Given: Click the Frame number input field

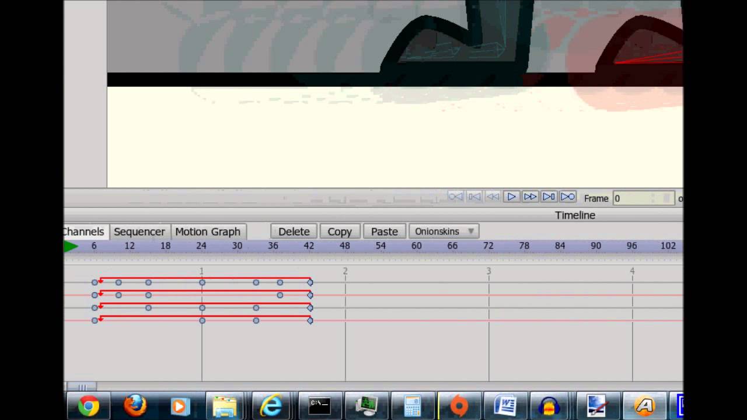Looking at the screenshot, I should [x=644, y=198].
